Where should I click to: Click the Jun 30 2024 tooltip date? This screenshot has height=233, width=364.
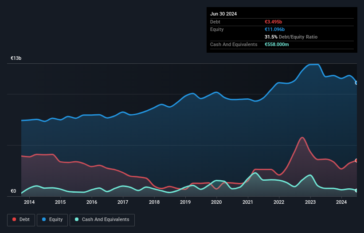(223, 14)
